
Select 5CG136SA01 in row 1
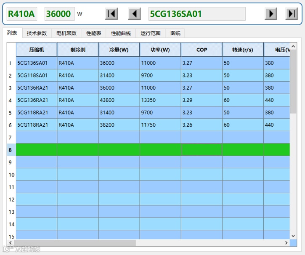coord(37,63)
